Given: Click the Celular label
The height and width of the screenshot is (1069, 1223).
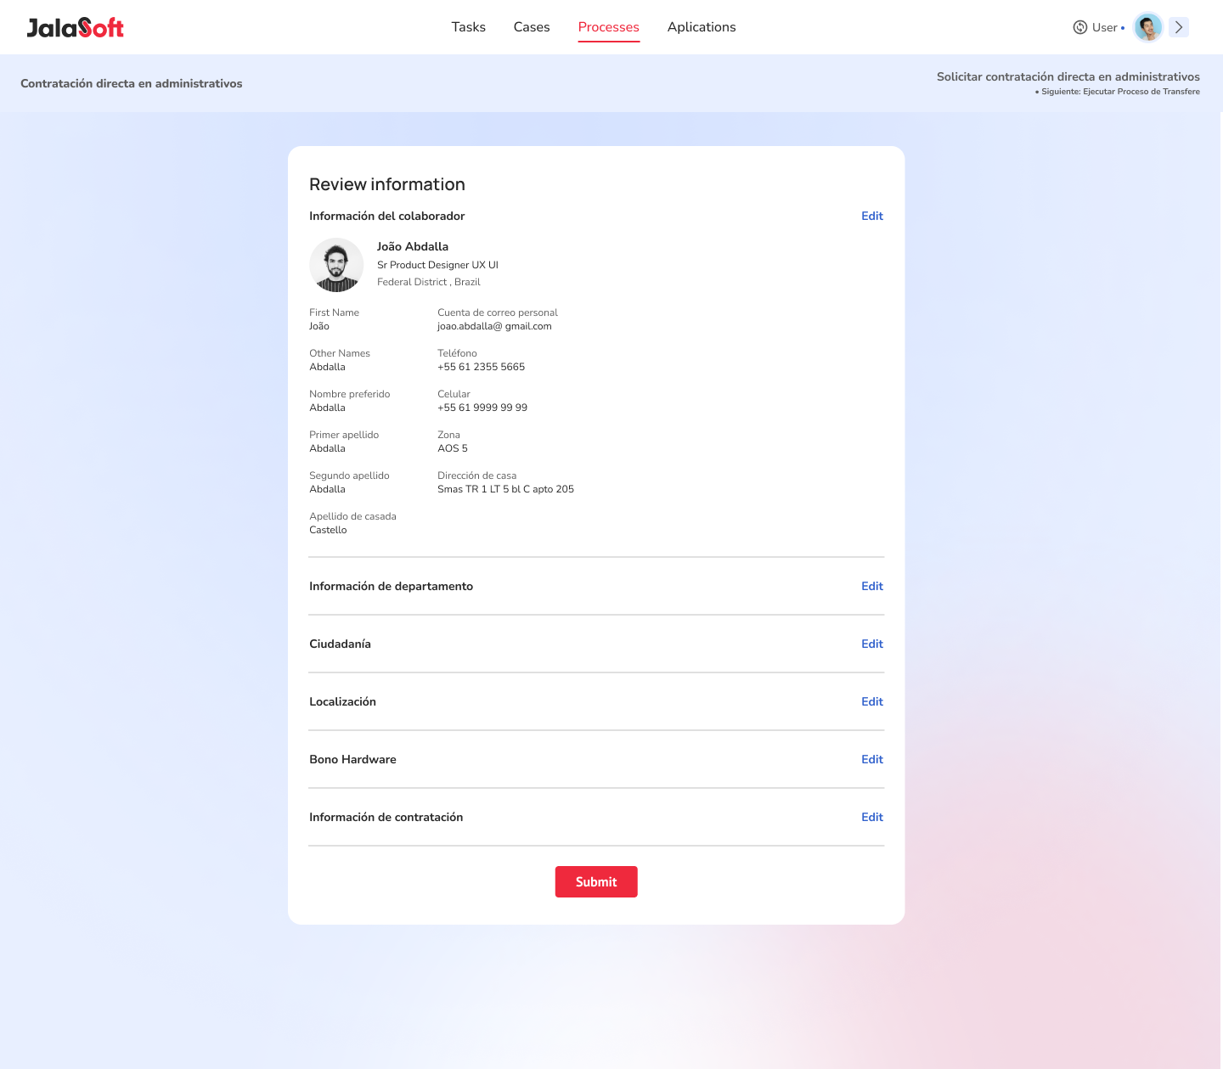Looking at the screenshot, I should 454,394.
